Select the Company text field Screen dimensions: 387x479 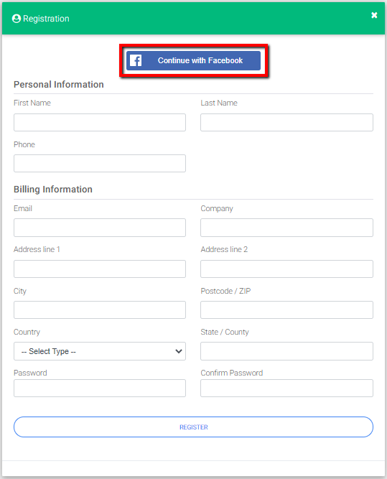coord(286,228)
